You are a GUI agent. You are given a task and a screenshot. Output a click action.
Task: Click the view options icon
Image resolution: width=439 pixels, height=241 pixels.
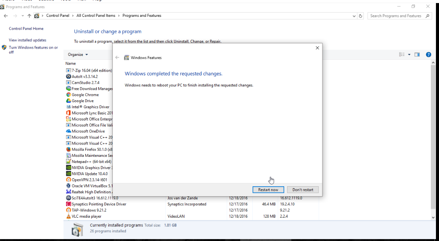[402, 55]
